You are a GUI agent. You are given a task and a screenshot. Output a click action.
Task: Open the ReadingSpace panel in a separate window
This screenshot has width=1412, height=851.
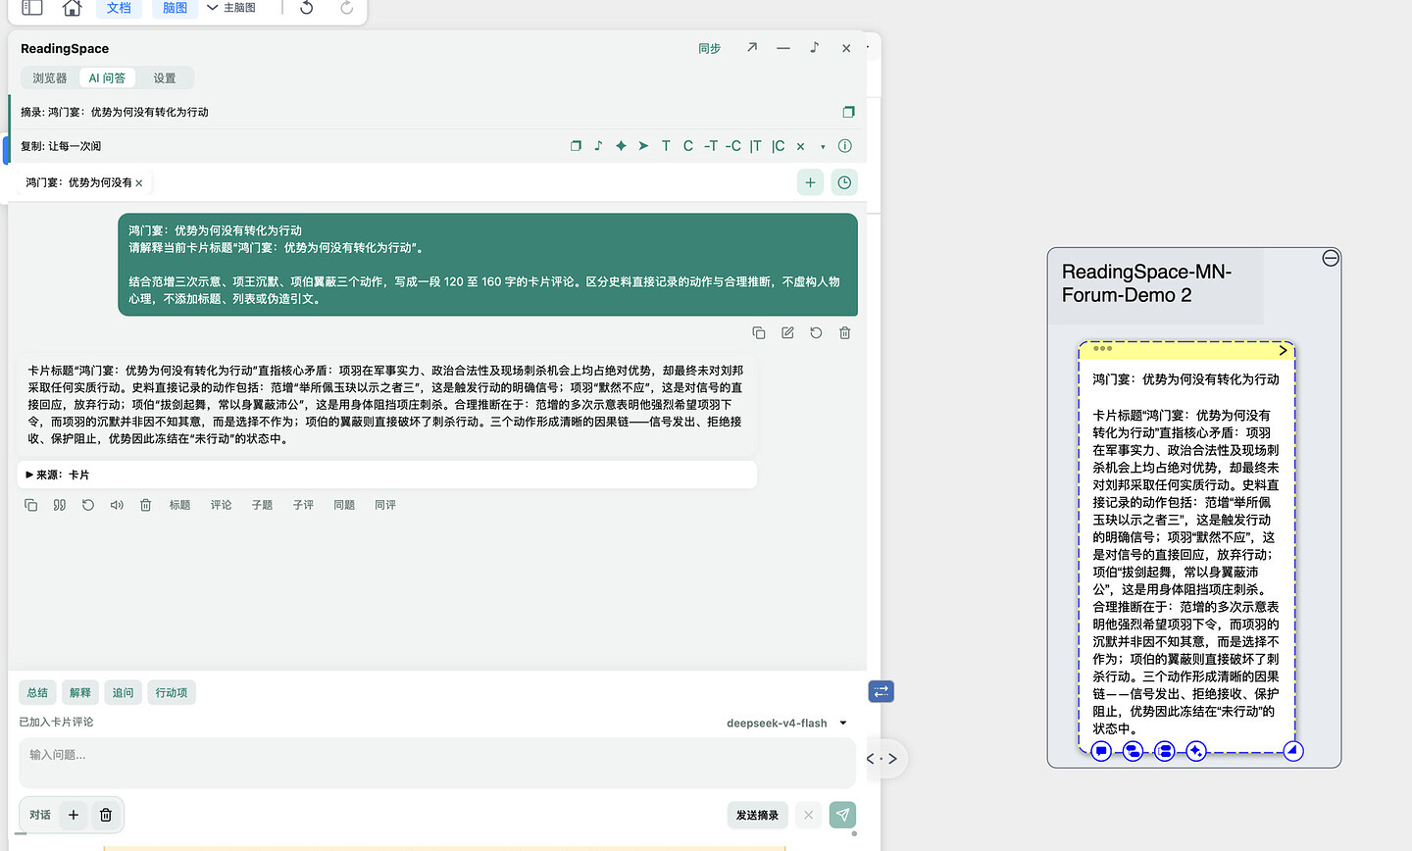pyautogui.click(x=752, y=47)
